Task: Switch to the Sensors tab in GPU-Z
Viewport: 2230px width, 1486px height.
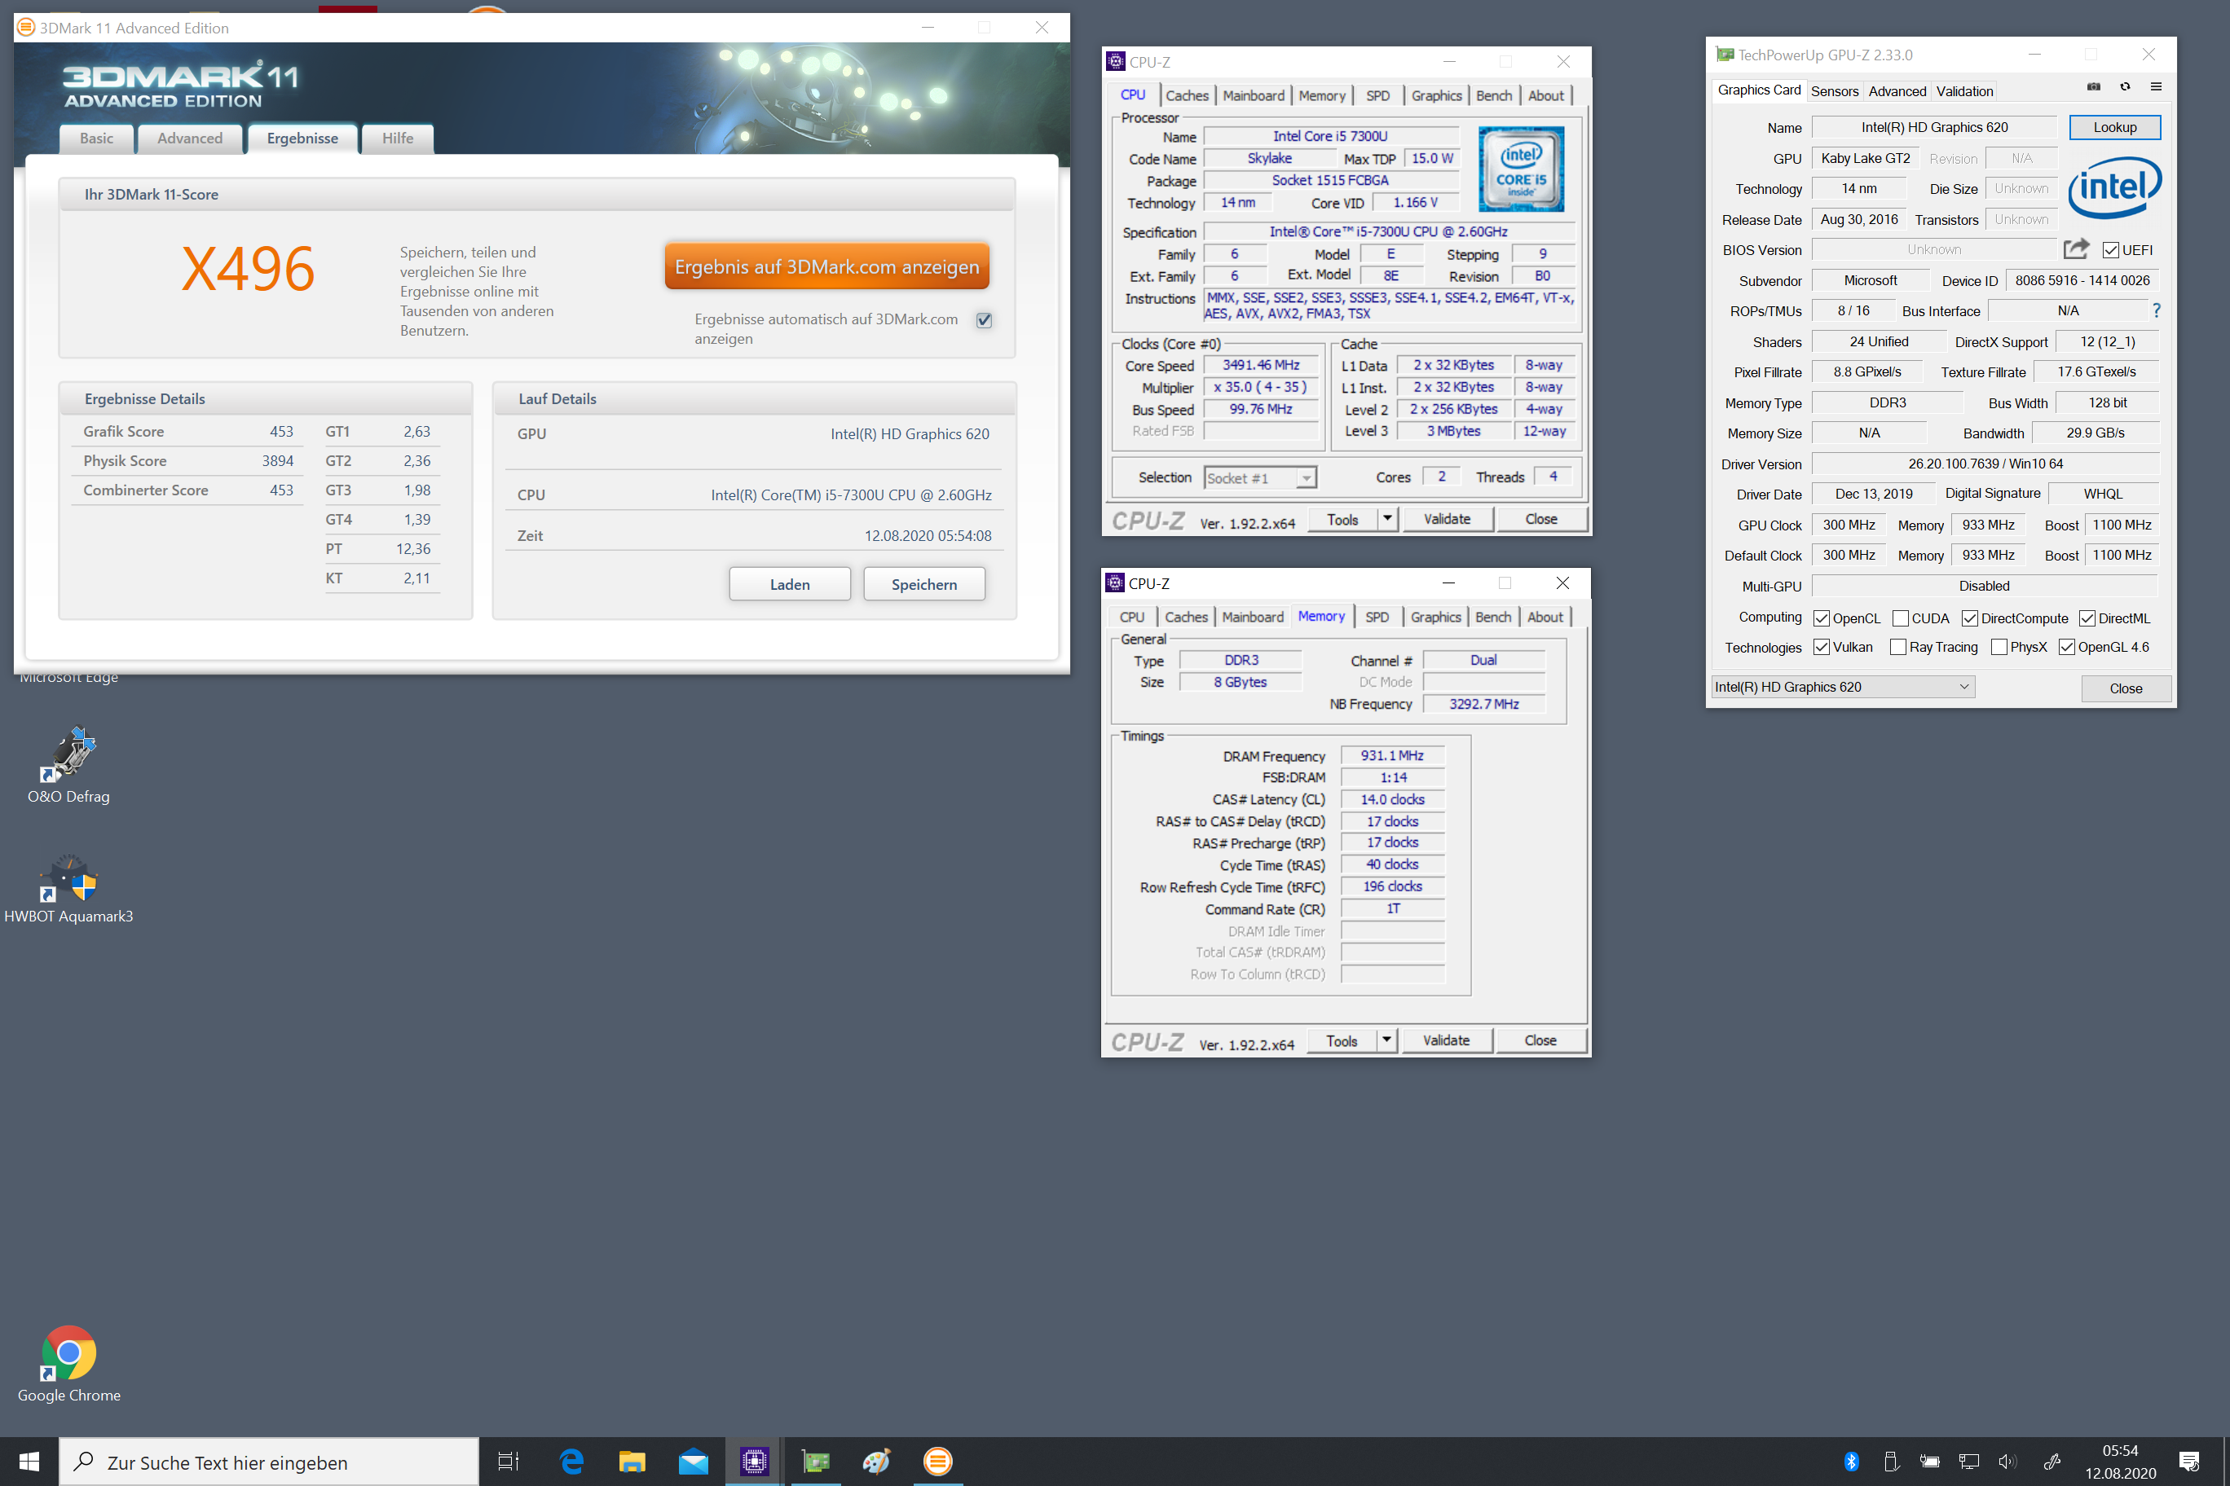Action: (1834, 91)
